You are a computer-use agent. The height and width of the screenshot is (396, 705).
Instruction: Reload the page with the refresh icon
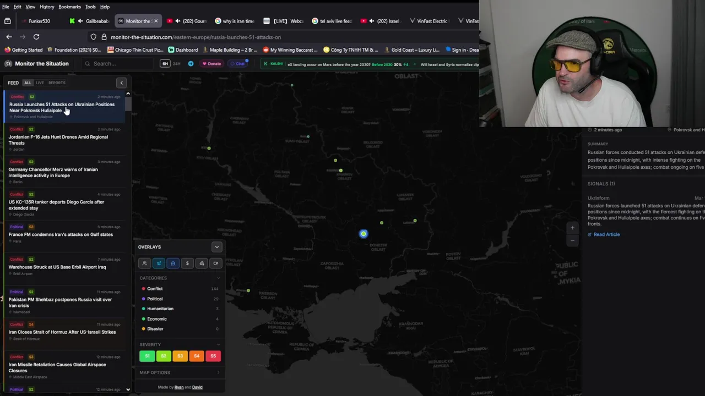click(36, 37)
